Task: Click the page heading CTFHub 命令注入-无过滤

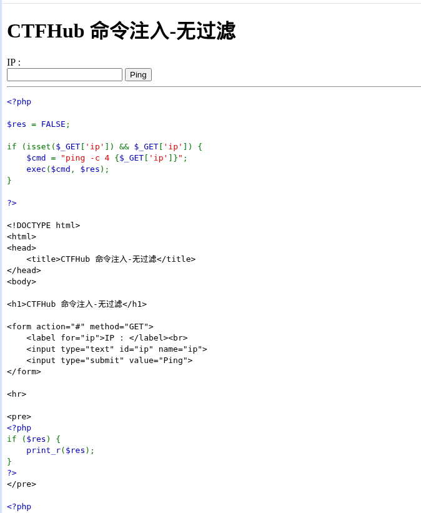Action: click(x=121, y=31)
